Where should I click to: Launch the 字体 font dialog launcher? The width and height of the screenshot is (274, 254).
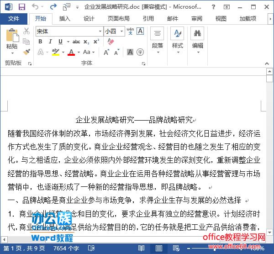(143, 63)
